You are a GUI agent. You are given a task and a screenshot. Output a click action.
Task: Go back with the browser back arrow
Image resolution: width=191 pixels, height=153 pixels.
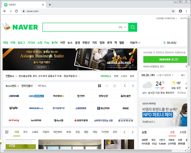(x=5, y=11)
